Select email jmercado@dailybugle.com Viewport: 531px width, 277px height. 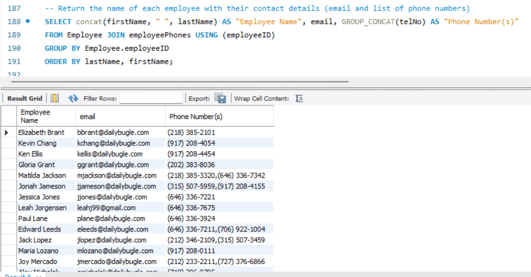[121, 262]
